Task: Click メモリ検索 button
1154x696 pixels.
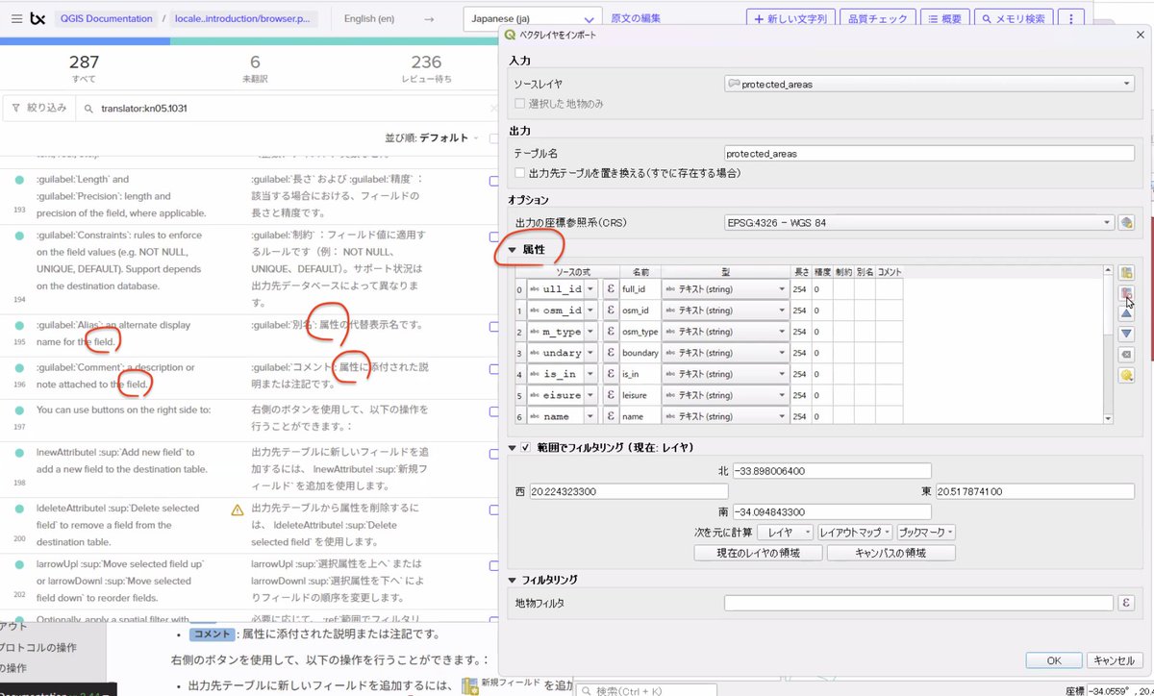Action: (1013, 18)
